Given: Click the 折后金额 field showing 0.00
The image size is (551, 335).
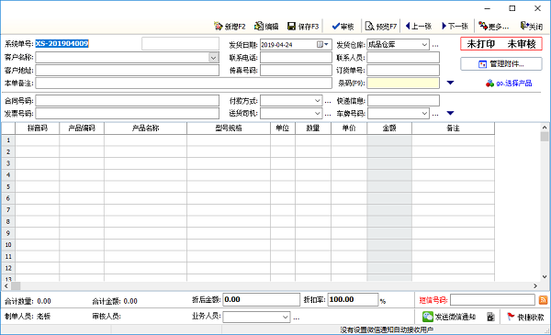Looking at the screenshot, I should point(261,299).
